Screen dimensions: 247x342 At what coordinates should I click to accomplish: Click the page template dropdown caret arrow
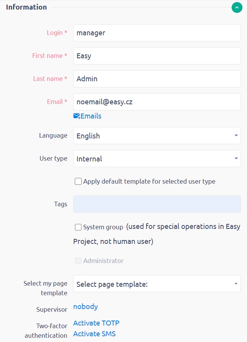coord(237,284)
